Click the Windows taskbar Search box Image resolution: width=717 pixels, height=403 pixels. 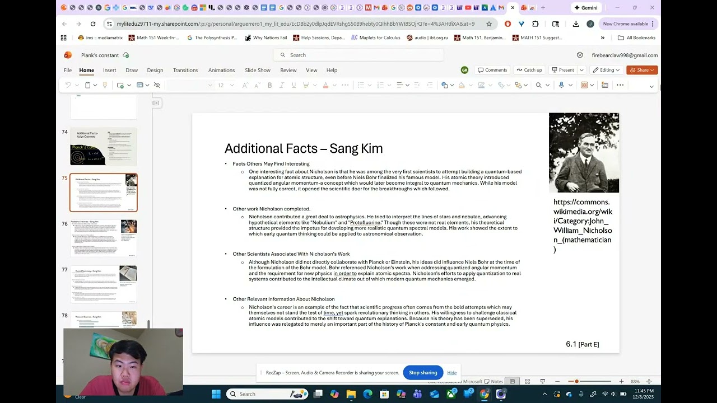(x=267, y=394)
